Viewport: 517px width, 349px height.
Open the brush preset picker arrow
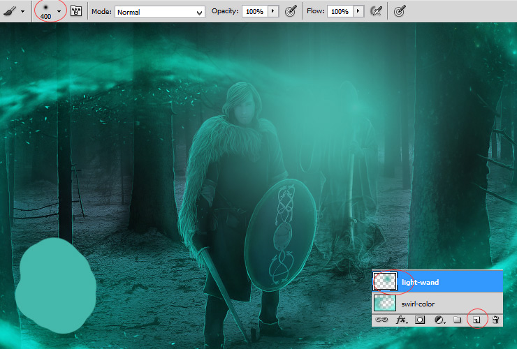59,11
